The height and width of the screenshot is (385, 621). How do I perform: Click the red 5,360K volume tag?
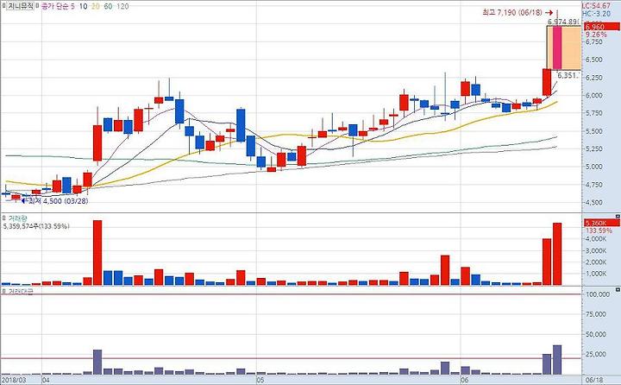602,224
